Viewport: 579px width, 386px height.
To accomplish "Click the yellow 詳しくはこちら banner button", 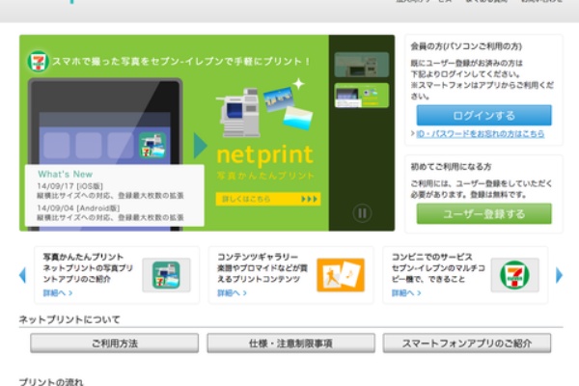I will point(267,200).
